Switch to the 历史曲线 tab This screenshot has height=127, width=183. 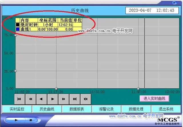tap(47, 109)
